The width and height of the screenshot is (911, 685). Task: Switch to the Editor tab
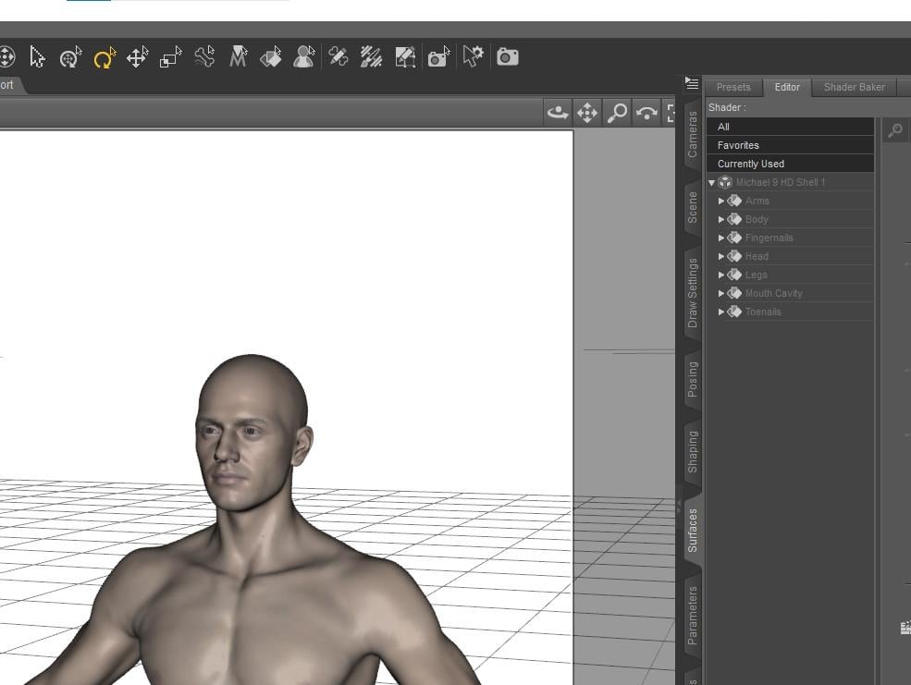(x=787, y=87)
